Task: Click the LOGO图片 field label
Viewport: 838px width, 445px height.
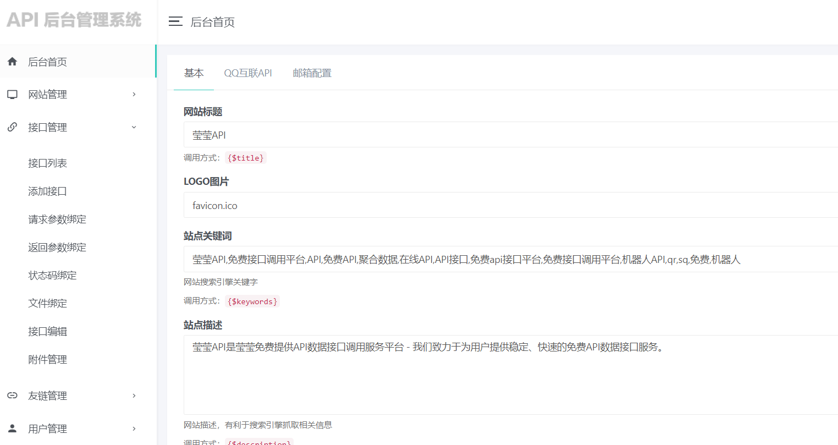Action: coord(206,182)
